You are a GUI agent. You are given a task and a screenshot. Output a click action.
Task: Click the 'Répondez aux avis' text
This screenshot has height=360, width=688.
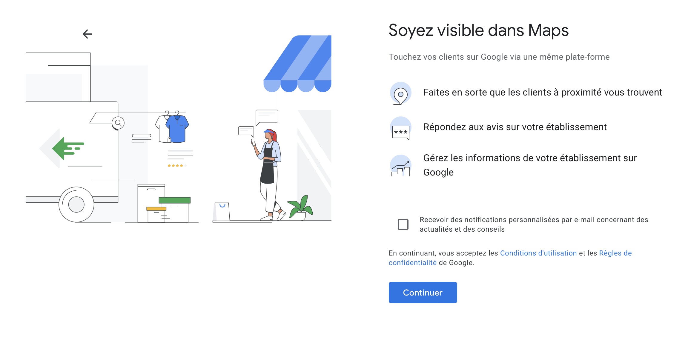tap(515, 127)
